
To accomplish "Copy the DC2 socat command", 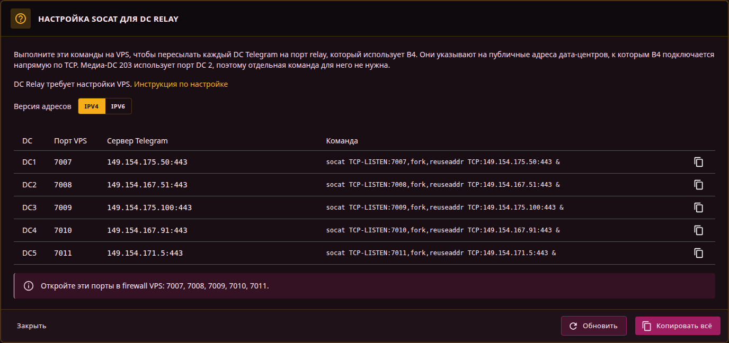I will (699, 185).
